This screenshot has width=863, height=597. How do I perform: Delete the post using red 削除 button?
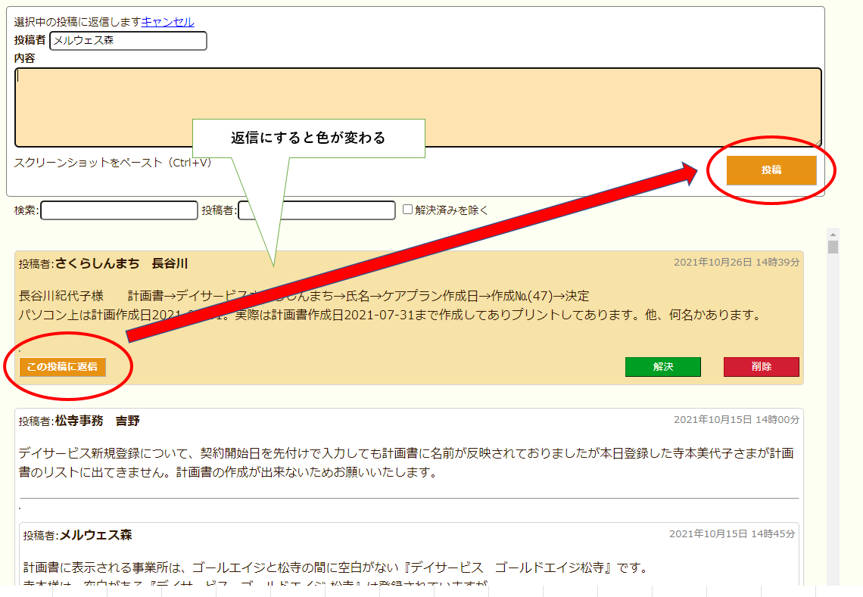[761, 367]
